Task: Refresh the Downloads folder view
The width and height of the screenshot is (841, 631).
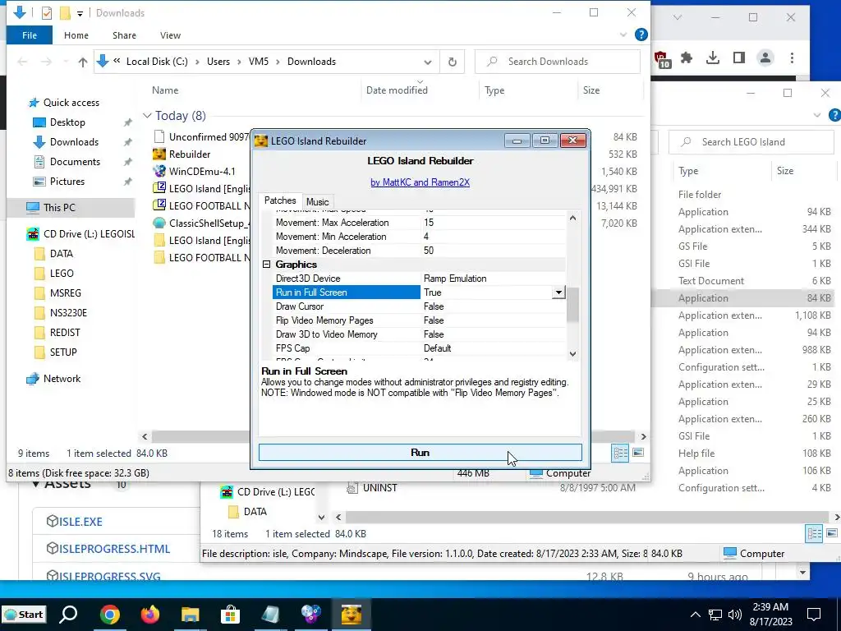Action: [x=453, y=62]
